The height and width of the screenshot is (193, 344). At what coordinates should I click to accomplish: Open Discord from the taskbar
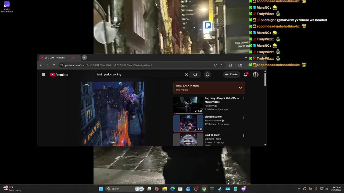(x=243, y=189)
